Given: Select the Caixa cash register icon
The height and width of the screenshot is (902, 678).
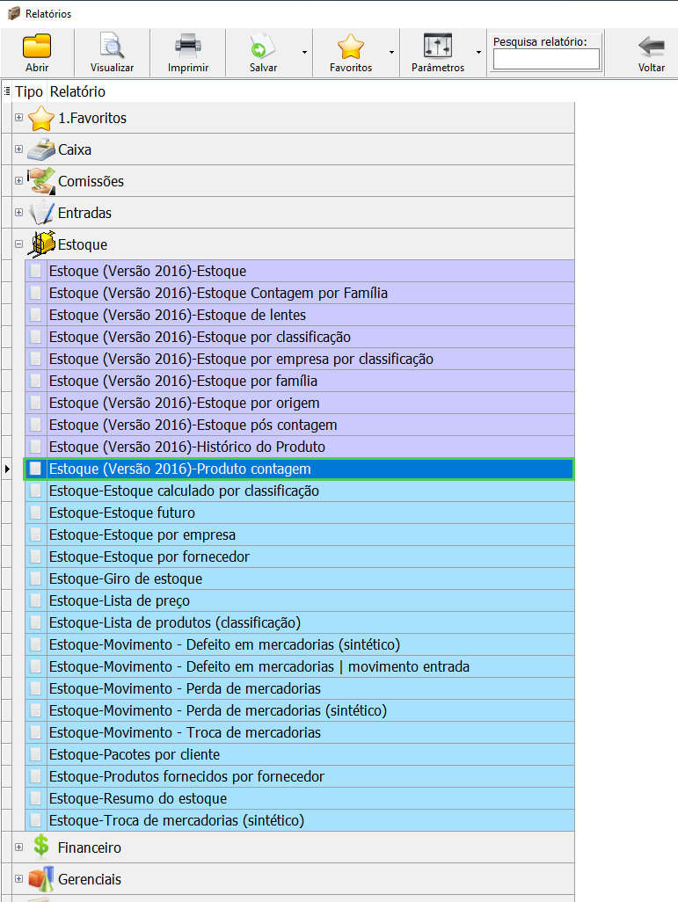Looking at the screenshot, I should 41,149.
